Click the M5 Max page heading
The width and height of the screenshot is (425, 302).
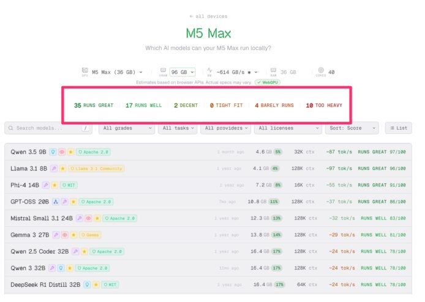[x=208, y=33]
